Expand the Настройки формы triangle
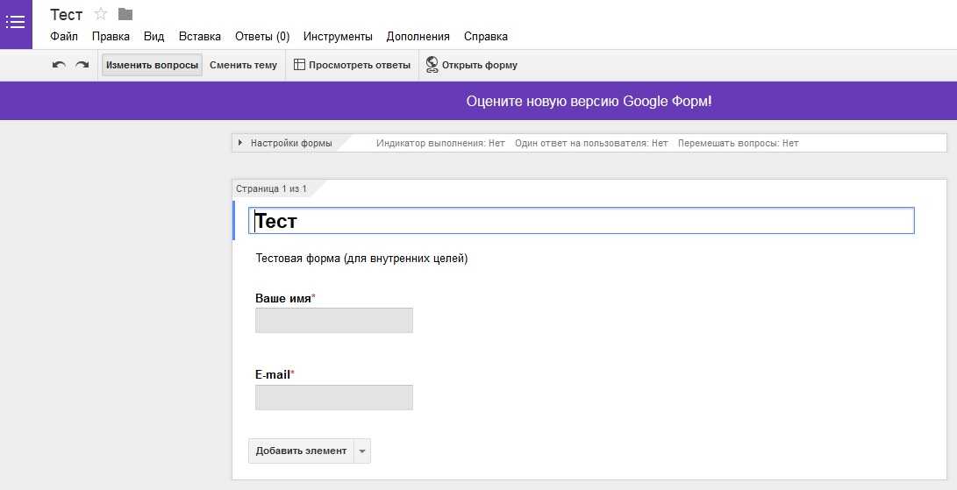This screenshot has width=957, height=490. 240,144
